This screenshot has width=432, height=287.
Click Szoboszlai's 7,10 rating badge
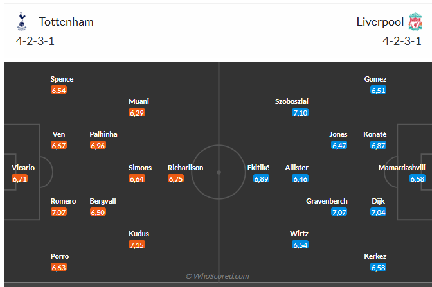point(300,112)
